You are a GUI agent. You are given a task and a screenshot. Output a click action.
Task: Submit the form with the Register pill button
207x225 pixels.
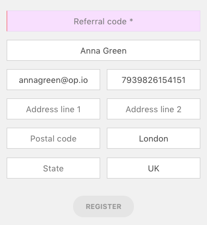click(103, 206)
